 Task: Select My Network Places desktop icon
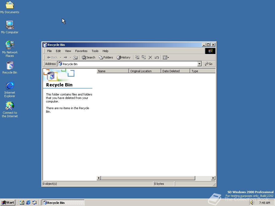pos(10,49)
